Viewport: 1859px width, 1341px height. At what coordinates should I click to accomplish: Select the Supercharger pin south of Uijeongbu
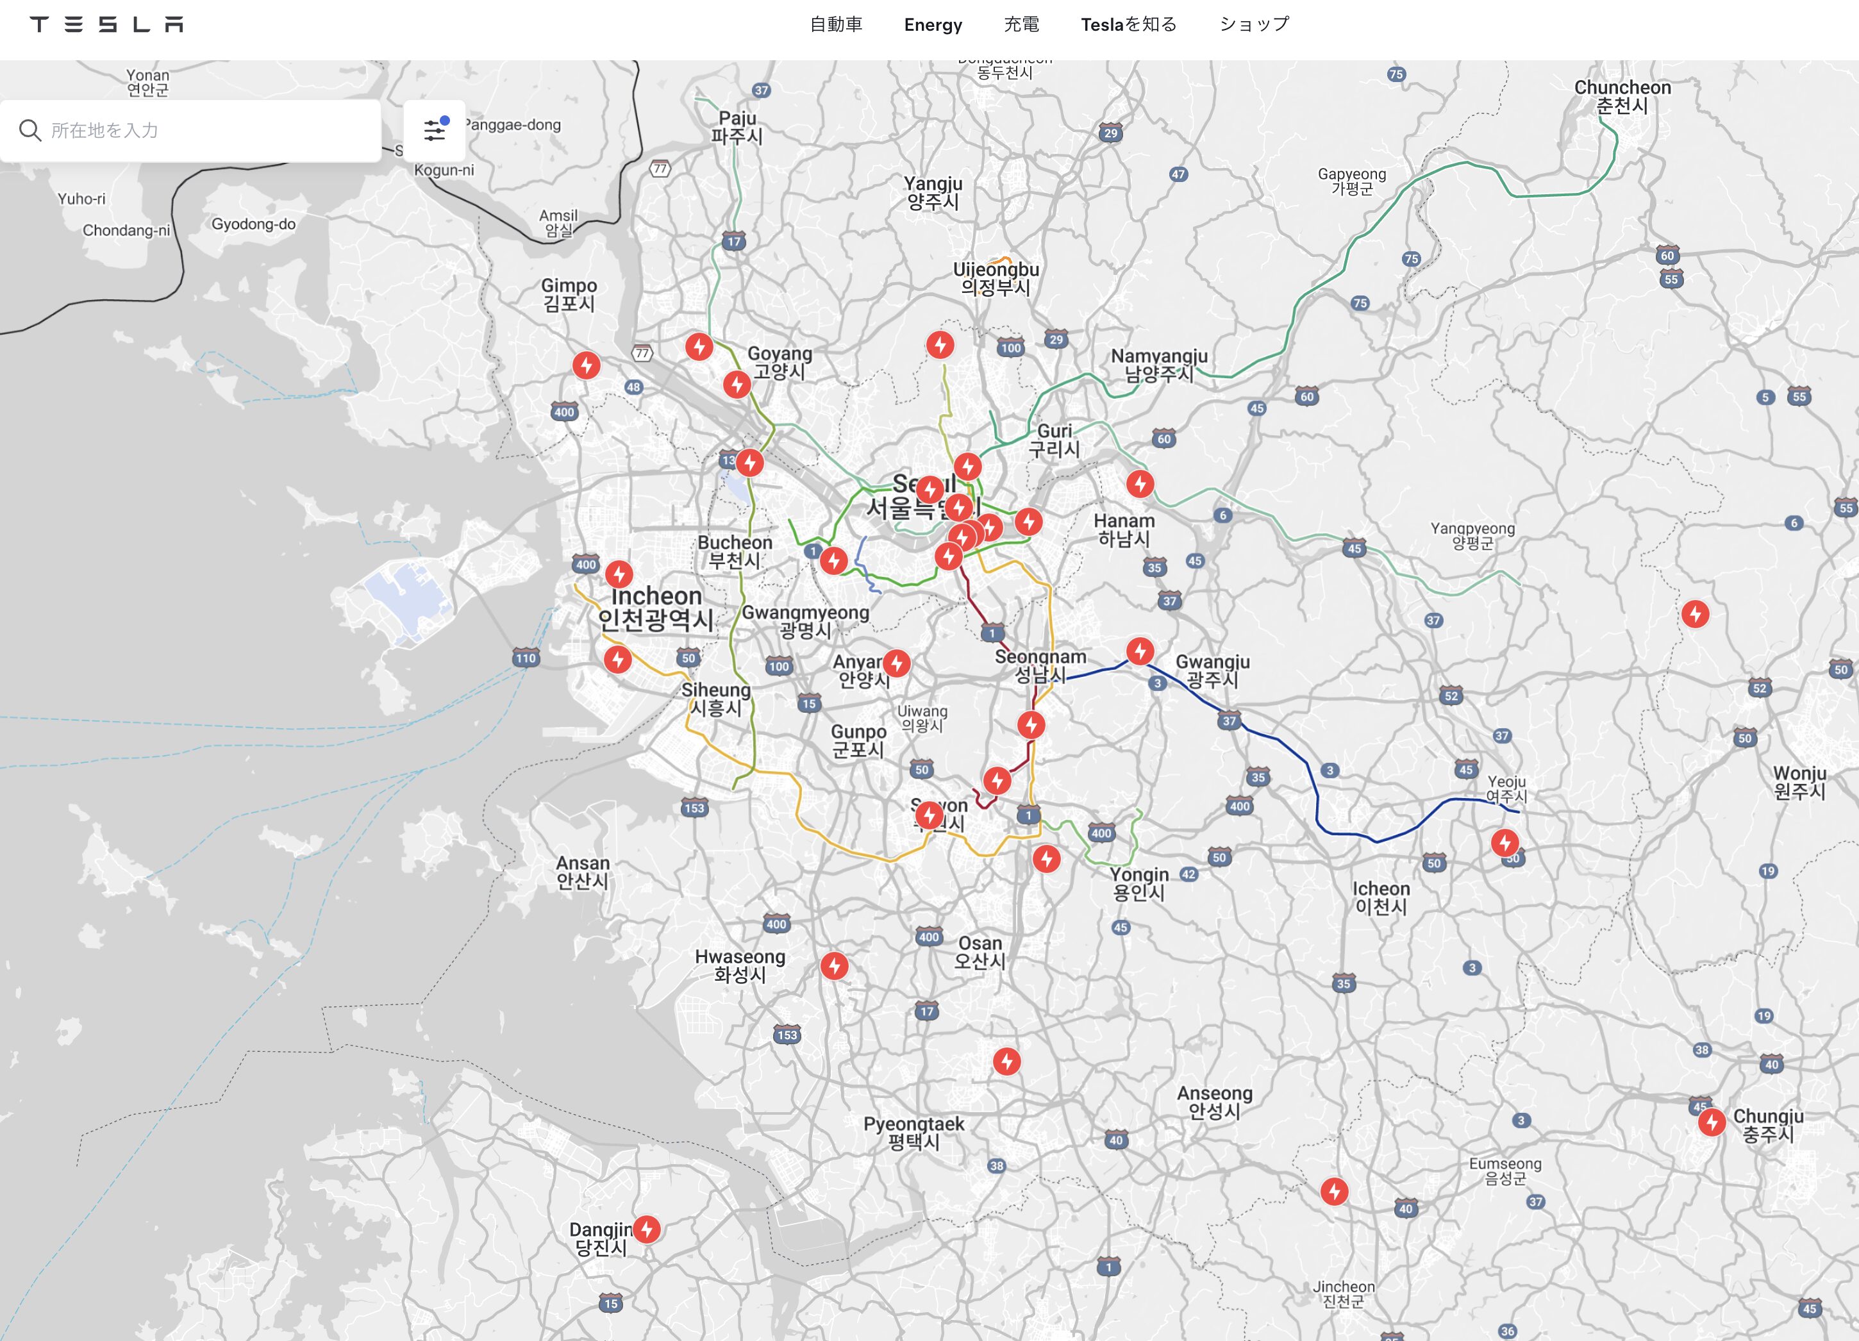940,344
